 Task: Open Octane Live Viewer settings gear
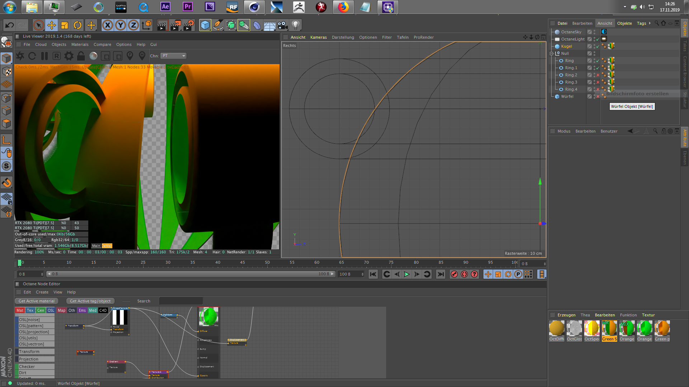(69, 56)
